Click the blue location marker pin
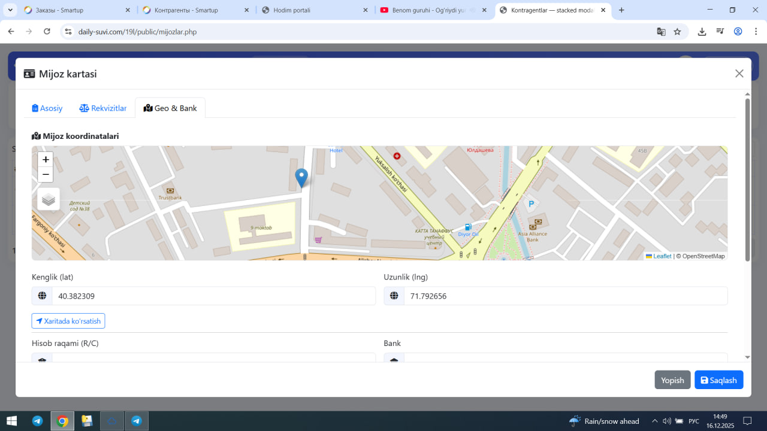Viewport: 767px width, 431px height. [x=301, y=178]
